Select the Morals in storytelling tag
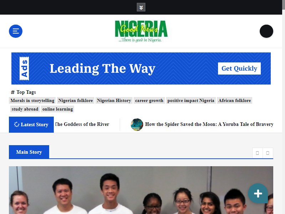This screenshot has height=214, width=285. coord(32,101)
